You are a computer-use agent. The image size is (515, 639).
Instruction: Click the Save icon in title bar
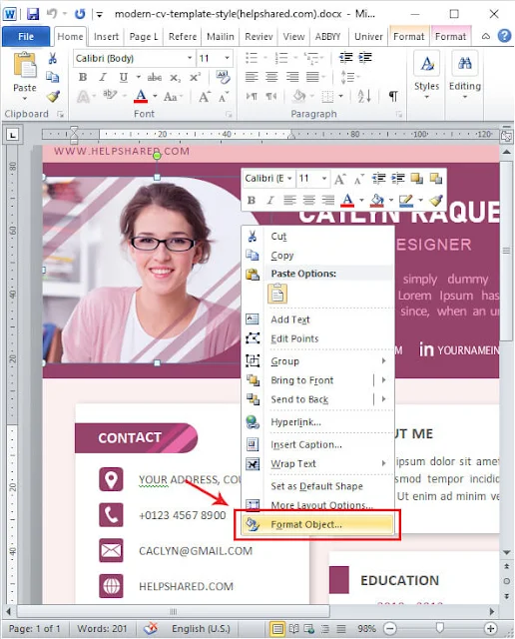[x=33, y=14]
